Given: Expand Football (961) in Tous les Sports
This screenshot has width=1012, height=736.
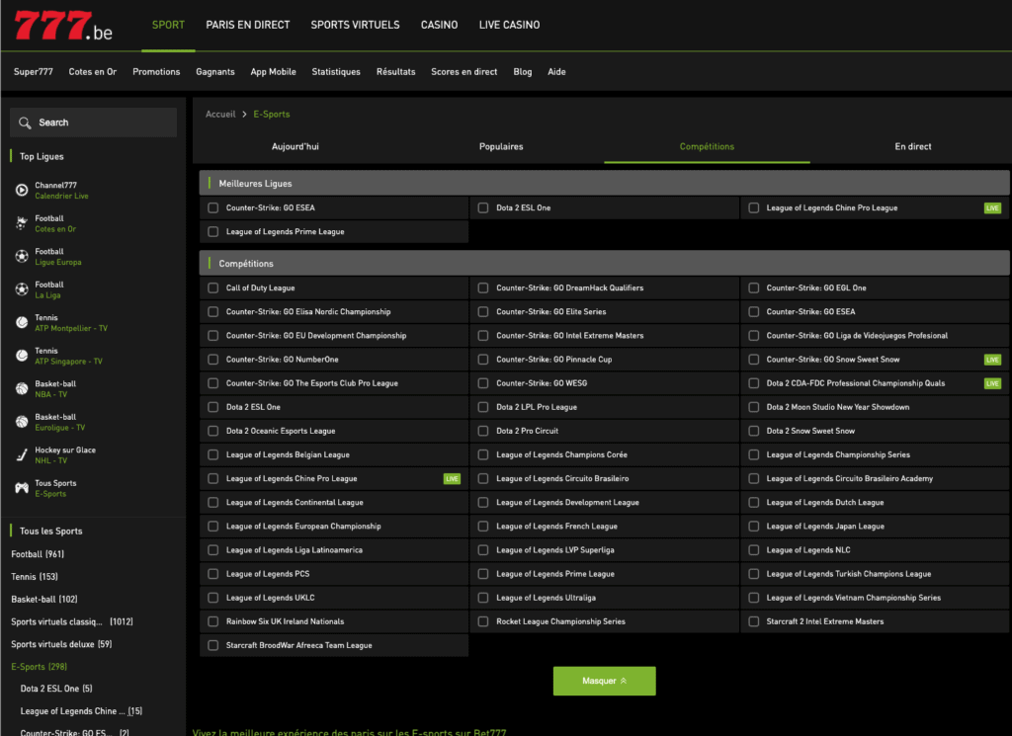Looking at the screenshot, I should pos(38,554).
